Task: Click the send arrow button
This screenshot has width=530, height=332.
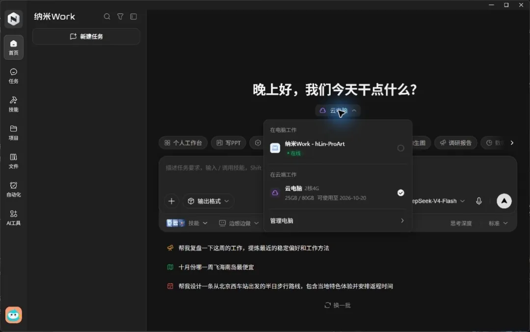Action: (504, 201)
